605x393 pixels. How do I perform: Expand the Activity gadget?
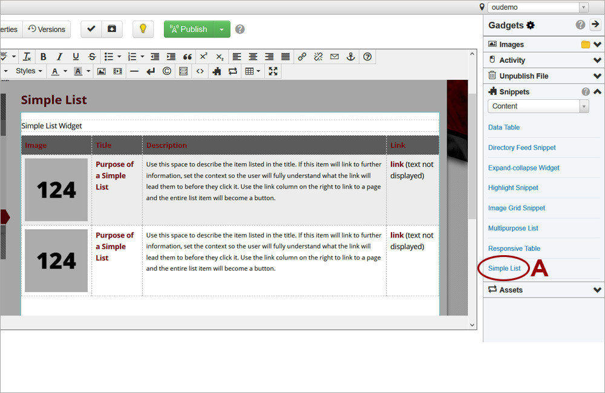pos(597,60)
